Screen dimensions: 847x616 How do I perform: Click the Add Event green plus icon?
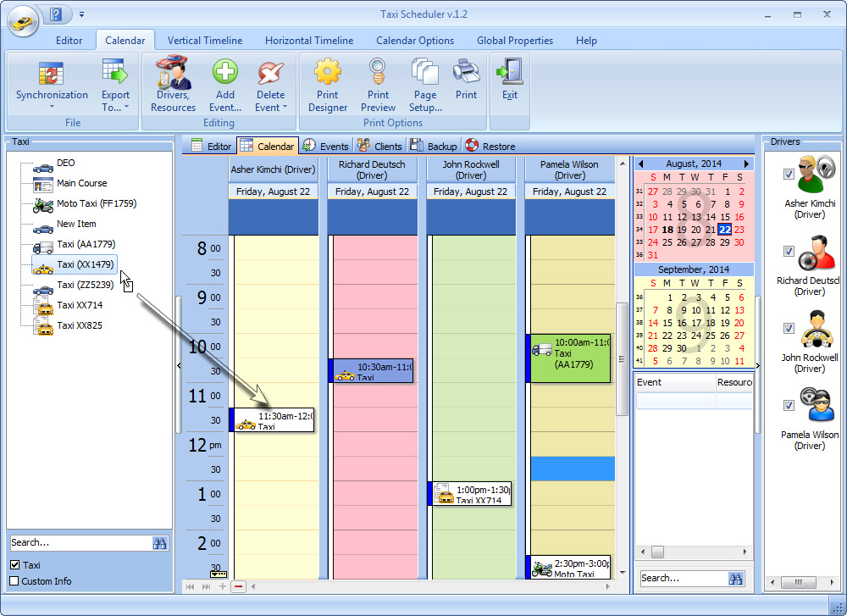(224, 74)
